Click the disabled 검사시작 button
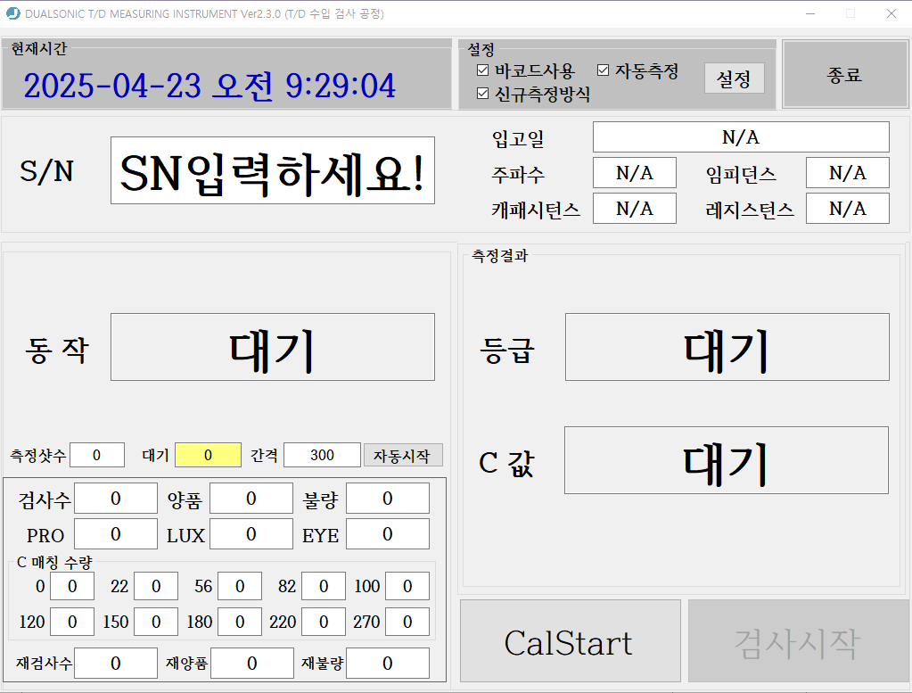Screen dimensions: 912x693 pyautogui.click(x=798, y=640)
